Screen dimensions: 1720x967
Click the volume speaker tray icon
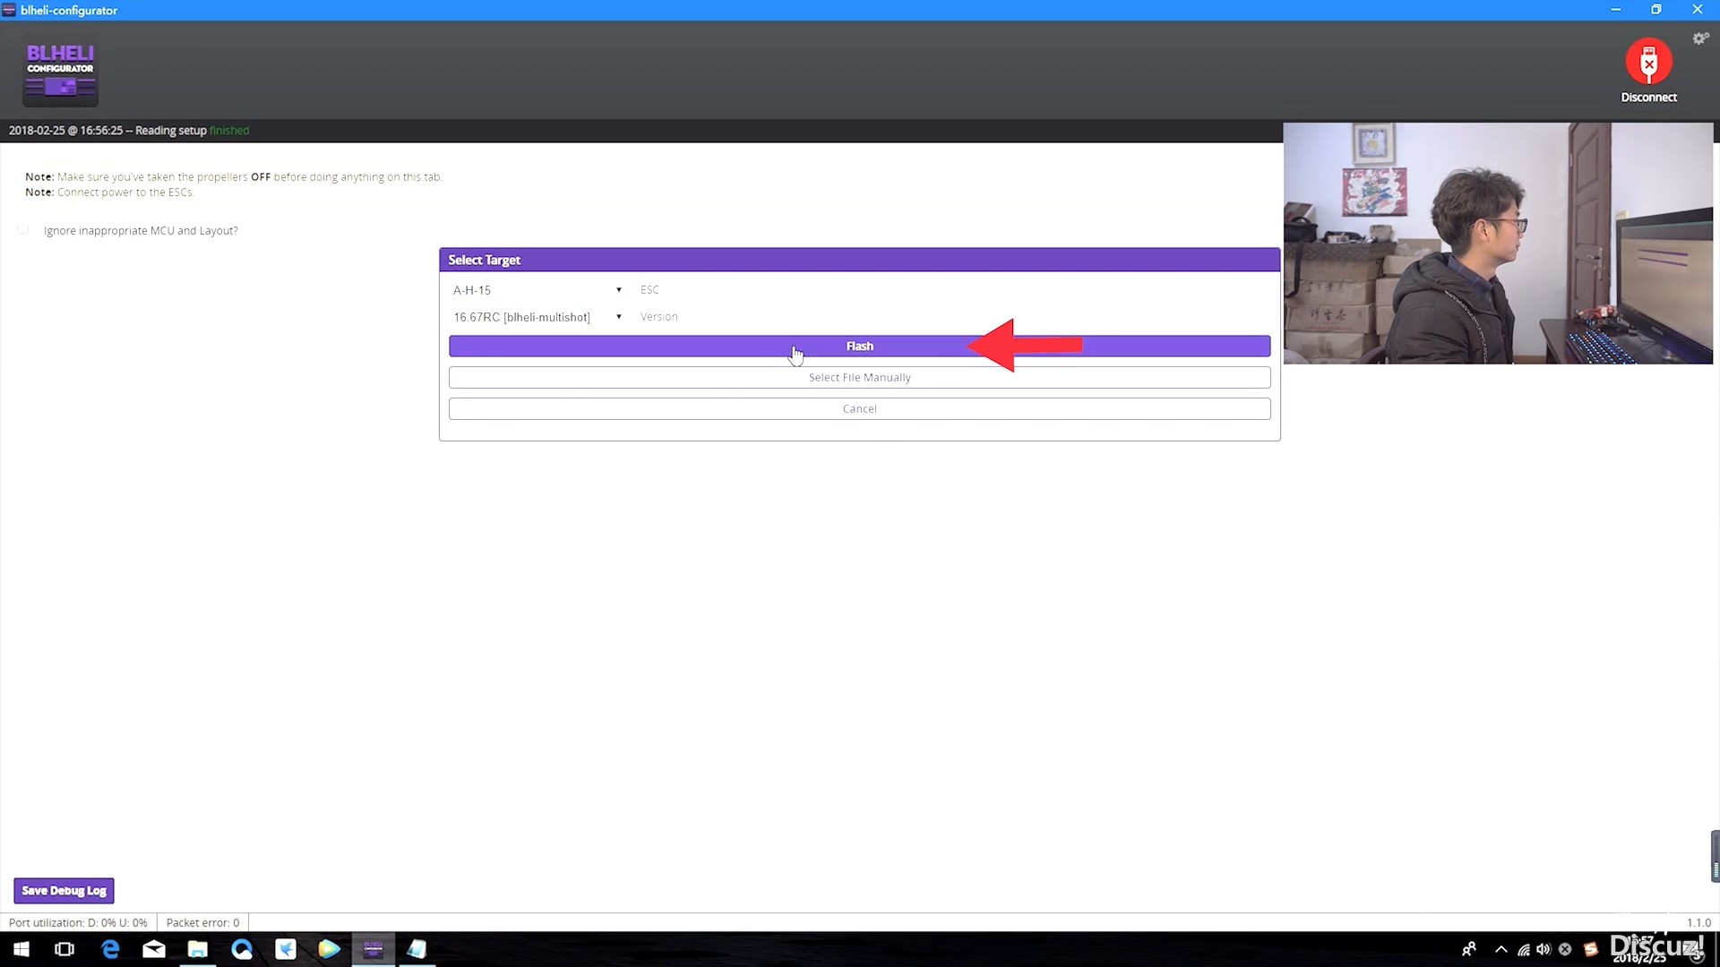[x=1544, y=949]
